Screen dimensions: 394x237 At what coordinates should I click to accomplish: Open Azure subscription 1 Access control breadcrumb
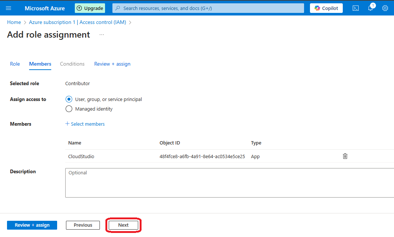coord(77,22)
